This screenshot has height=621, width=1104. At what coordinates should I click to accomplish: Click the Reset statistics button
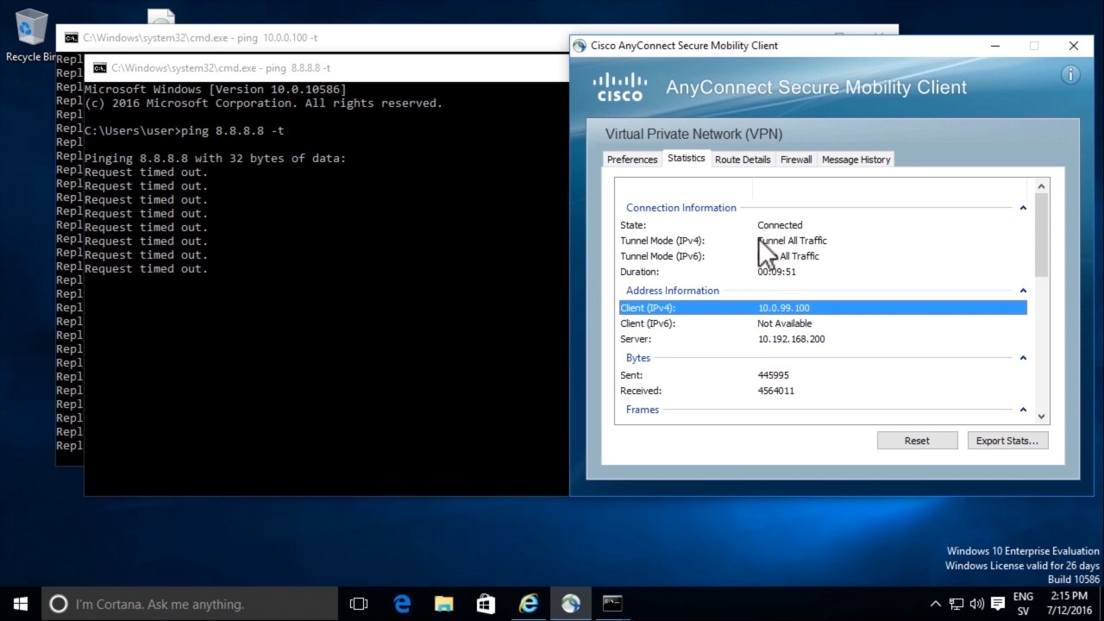917,441
